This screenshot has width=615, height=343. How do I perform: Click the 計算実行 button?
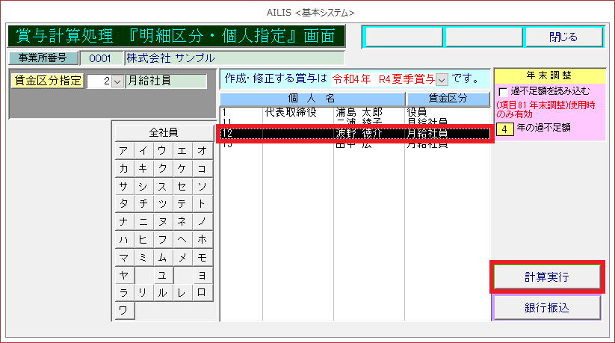[x=546, y=276]
